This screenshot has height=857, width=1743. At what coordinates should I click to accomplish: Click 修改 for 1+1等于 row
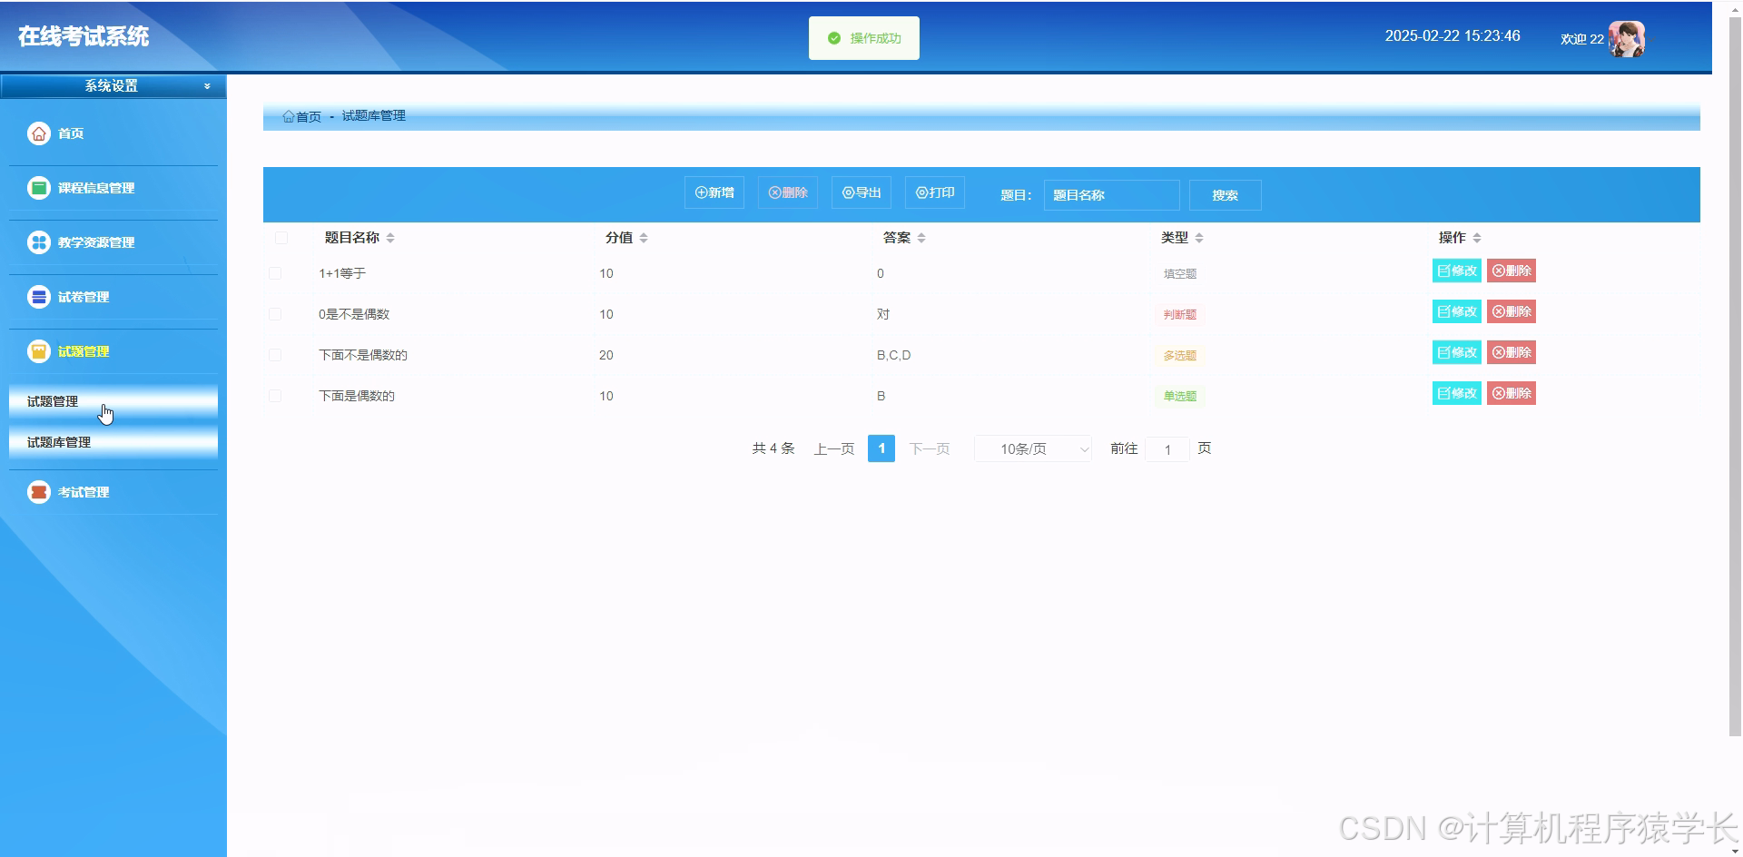click(x=1457, y=271)
